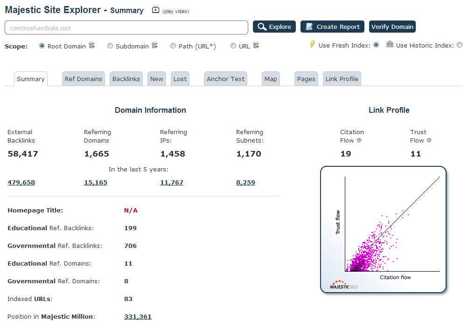Open the Backlinks tab
Viewport: 468px width, 335px height.
tap(126, 79)
